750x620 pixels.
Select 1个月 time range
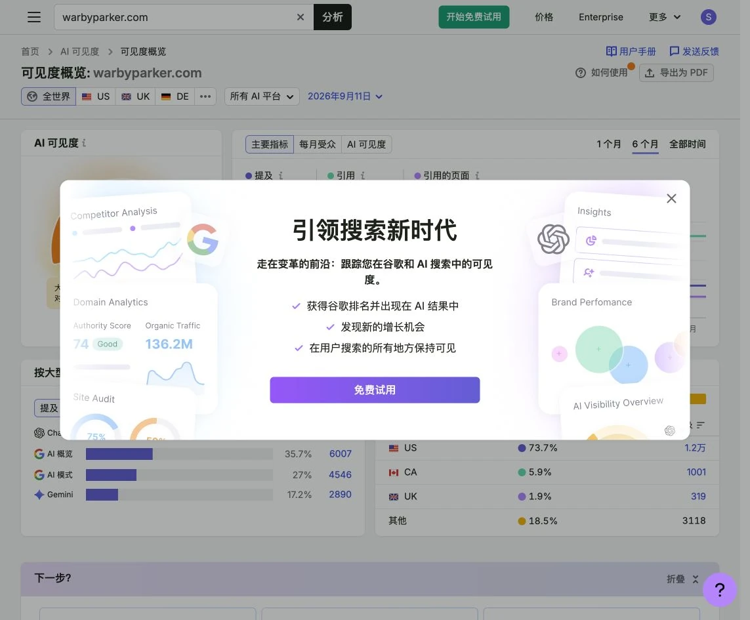click(x=608, y=144)
